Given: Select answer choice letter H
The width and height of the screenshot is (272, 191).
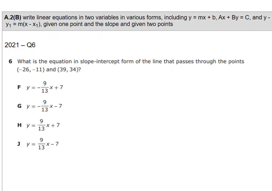Looking at the screenshot, I should (19, 125).
